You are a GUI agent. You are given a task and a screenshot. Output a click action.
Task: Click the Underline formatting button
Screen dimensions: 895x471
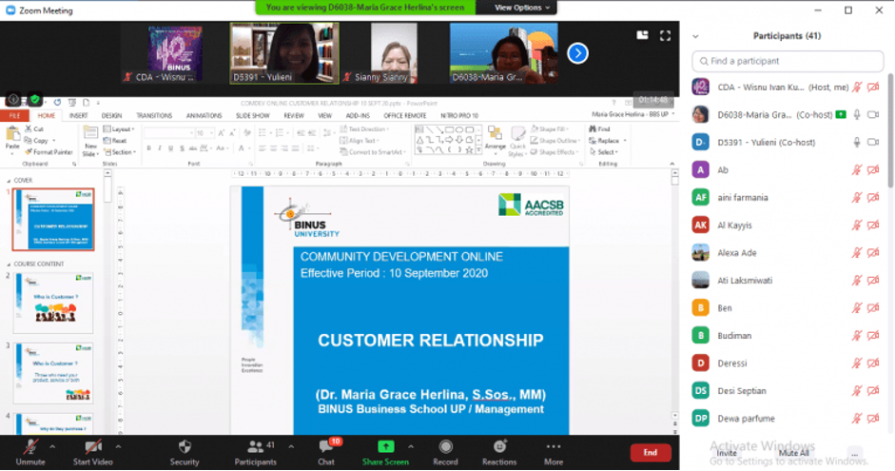point(170,148)
